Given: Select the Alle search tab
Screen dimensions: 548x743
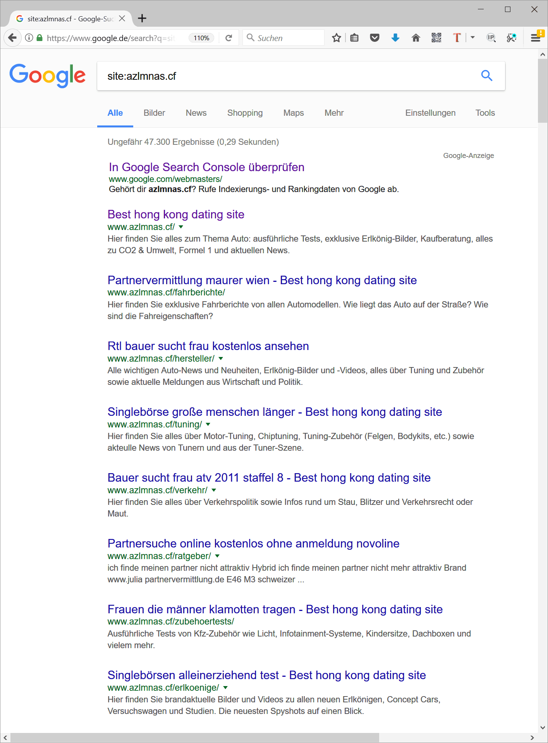Looking at the screenshot, I should click(x=115, y=113).
